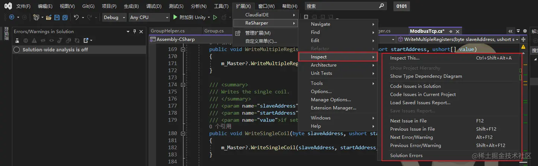The image size is (538, 166).
Task: Click the Visual Studio logo icon
Action: click(8, 6)
